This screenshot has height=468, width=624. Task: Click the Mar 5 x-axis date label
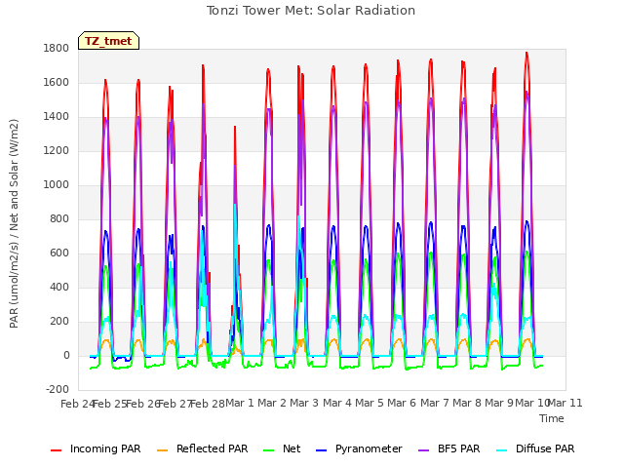(x=370, y=403)
